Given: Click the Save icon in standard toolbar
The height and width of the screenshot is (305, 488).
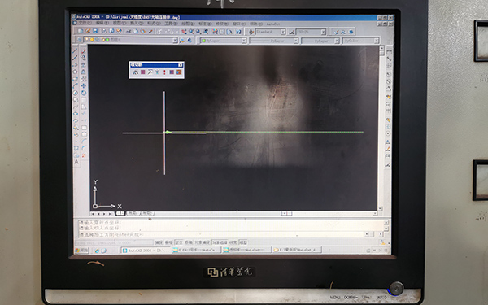Looking at the screenshot, I should pyautogui.click(x=95, y=32).
